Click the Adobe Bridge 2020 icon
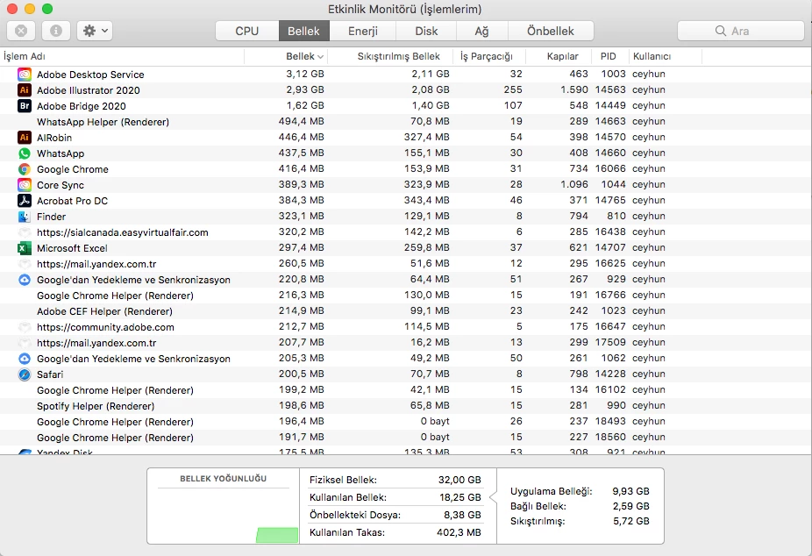 click(25, 106)
